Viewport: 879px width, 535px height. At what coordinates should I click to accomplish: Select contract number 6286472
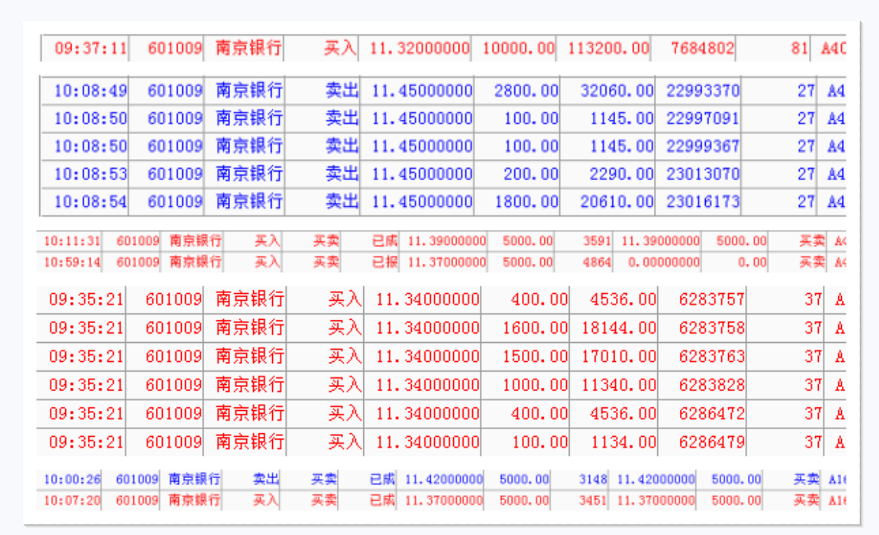pyautogui.click(x=712, y=414)
